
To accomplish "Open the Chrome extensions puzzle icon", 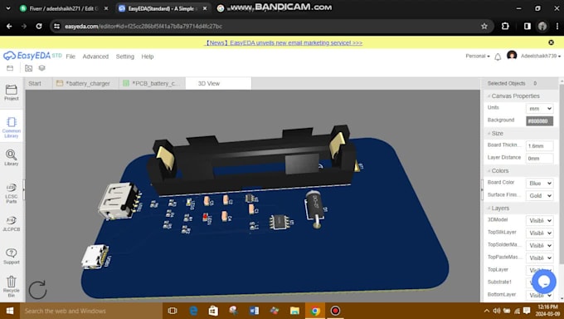I will coord(505,26).
